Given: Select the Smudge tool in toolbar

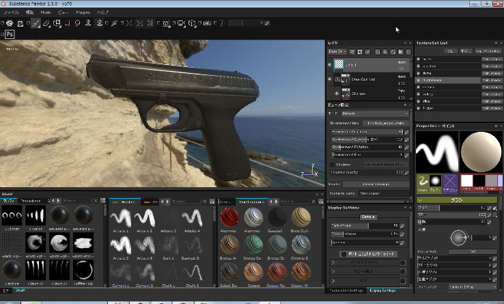Looking at the screenshot, I should pos(77,23).
